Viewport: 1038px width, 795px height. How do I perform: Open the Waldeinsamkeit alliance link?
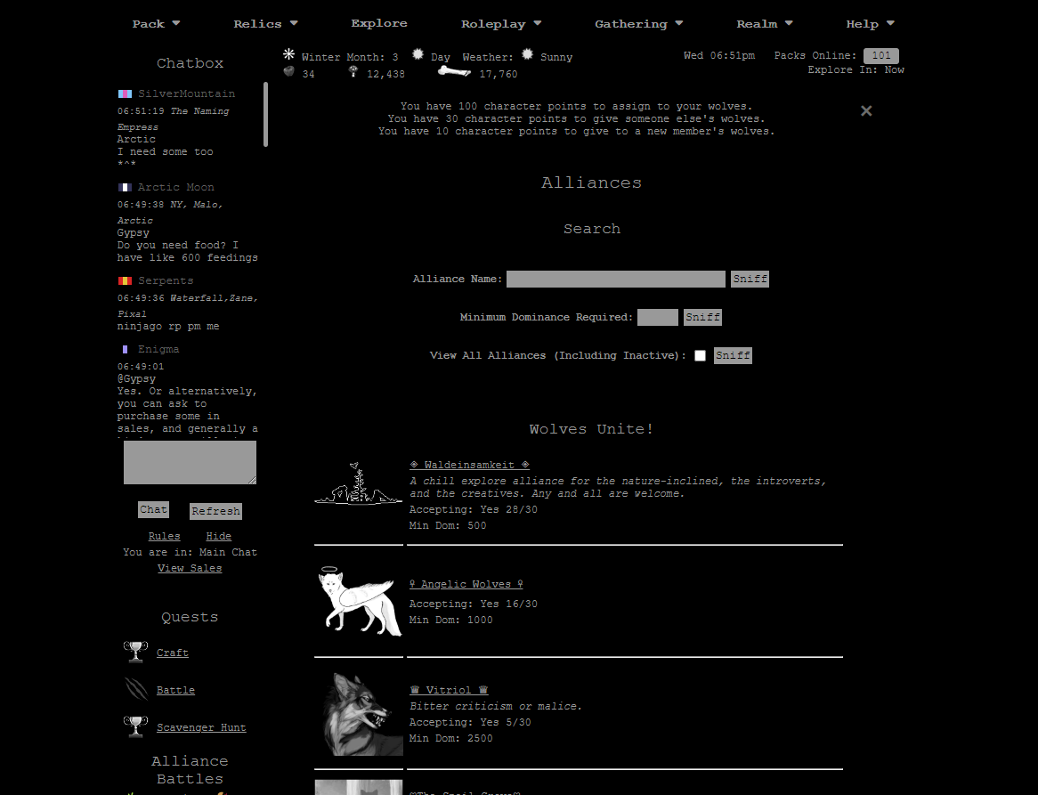click(x=469, y=466)
